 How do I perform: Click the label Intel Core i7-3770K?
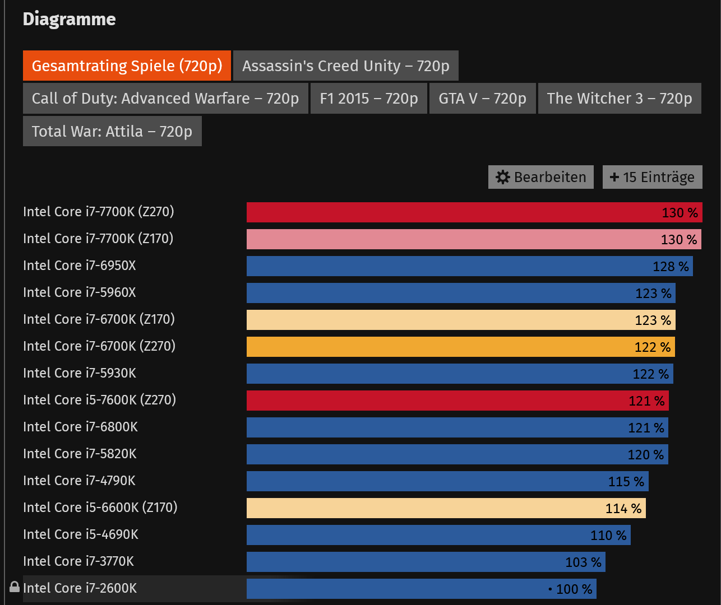pos(78,561)
